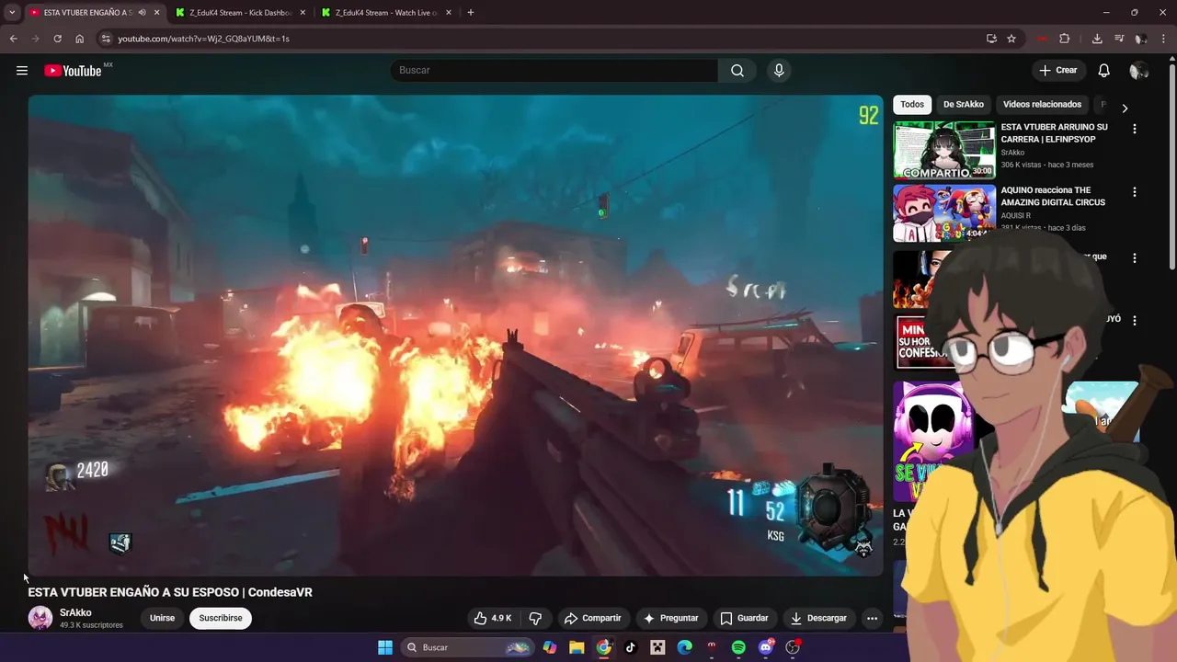Click the Compartir button
Image resolution: width=1177 pixels, height=662 pixels.
click(592, 618)
